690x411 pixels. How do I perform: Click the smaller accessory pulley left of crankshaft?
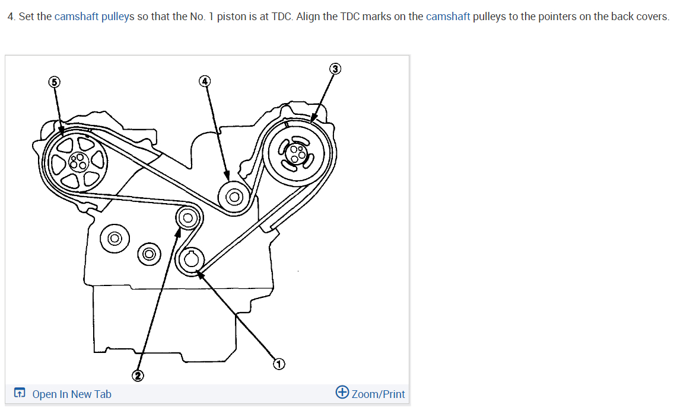pos(149,254)
